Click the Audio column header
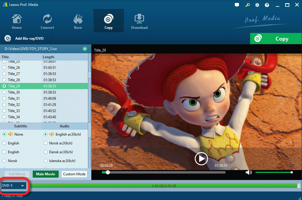 click(x=64, y=126)
